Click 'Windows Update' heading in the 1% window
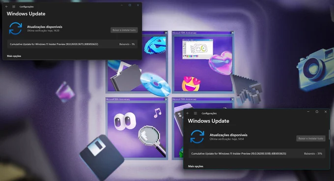 click(x=26, y=14)
